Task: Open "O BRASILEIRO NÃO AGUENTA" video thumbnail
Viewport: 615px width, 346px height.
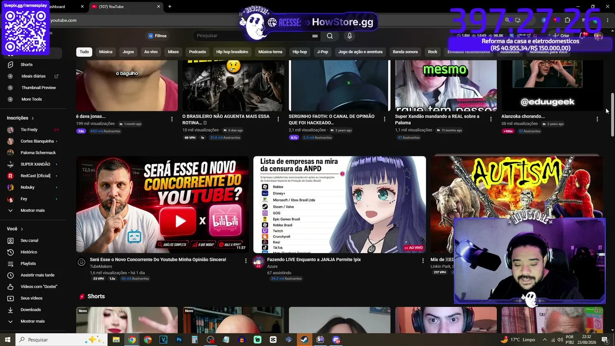Action: click(233, 86)
